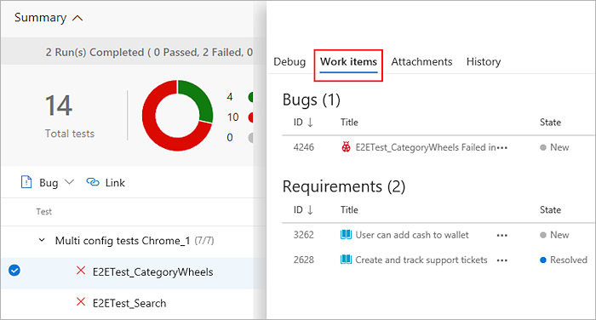This screenshot has height=320, width=596.
Task: Click book icon for requirement 2628
Action: point(346,260)
